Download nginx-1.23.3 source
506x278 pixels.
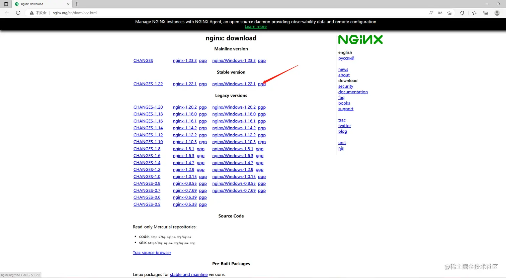[185, 60]
